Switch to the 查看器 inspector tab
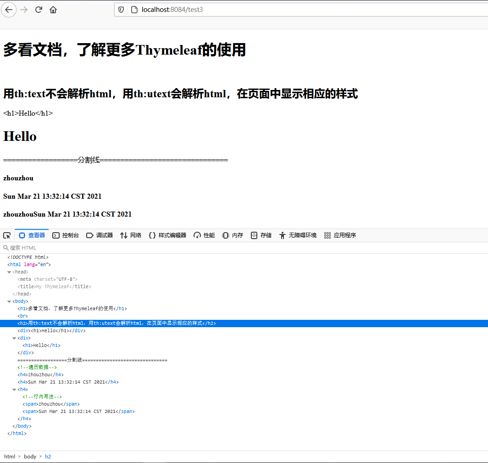 [32, 235]
